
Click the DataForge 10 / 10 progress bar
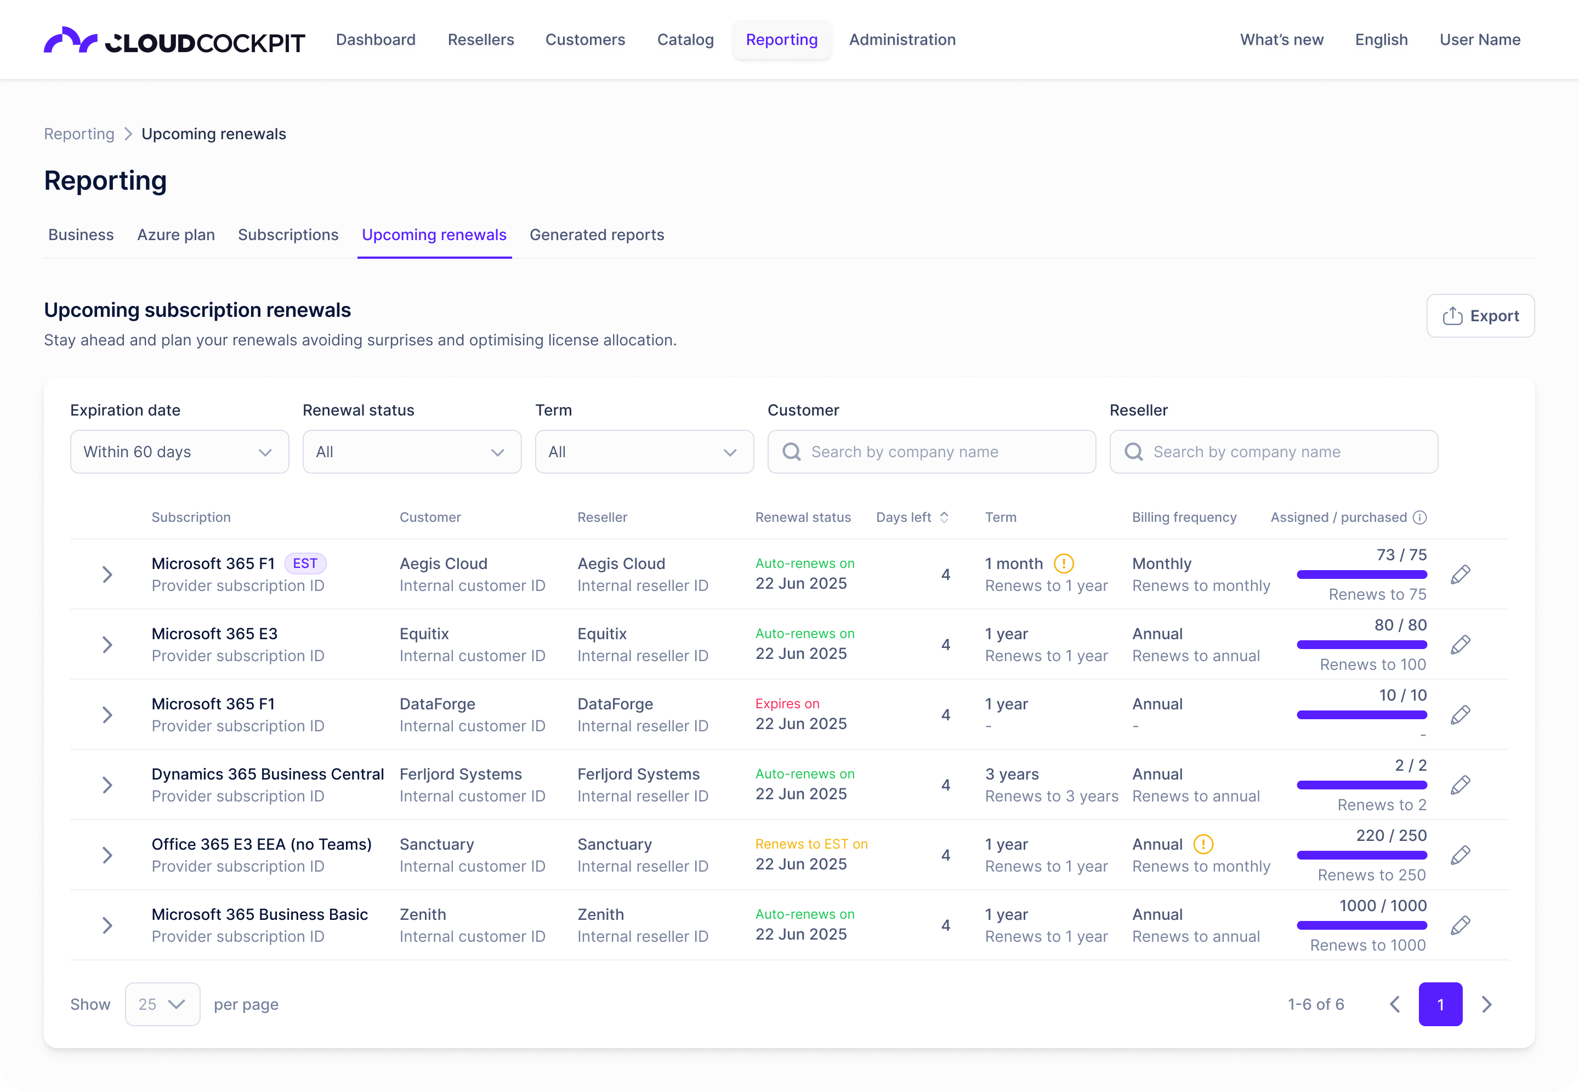(1361, 715)
